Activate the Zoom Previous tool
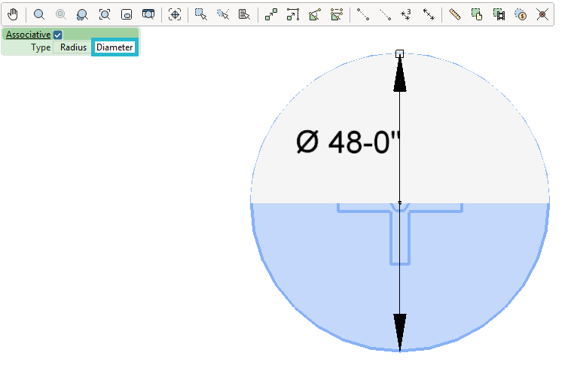 82,14
